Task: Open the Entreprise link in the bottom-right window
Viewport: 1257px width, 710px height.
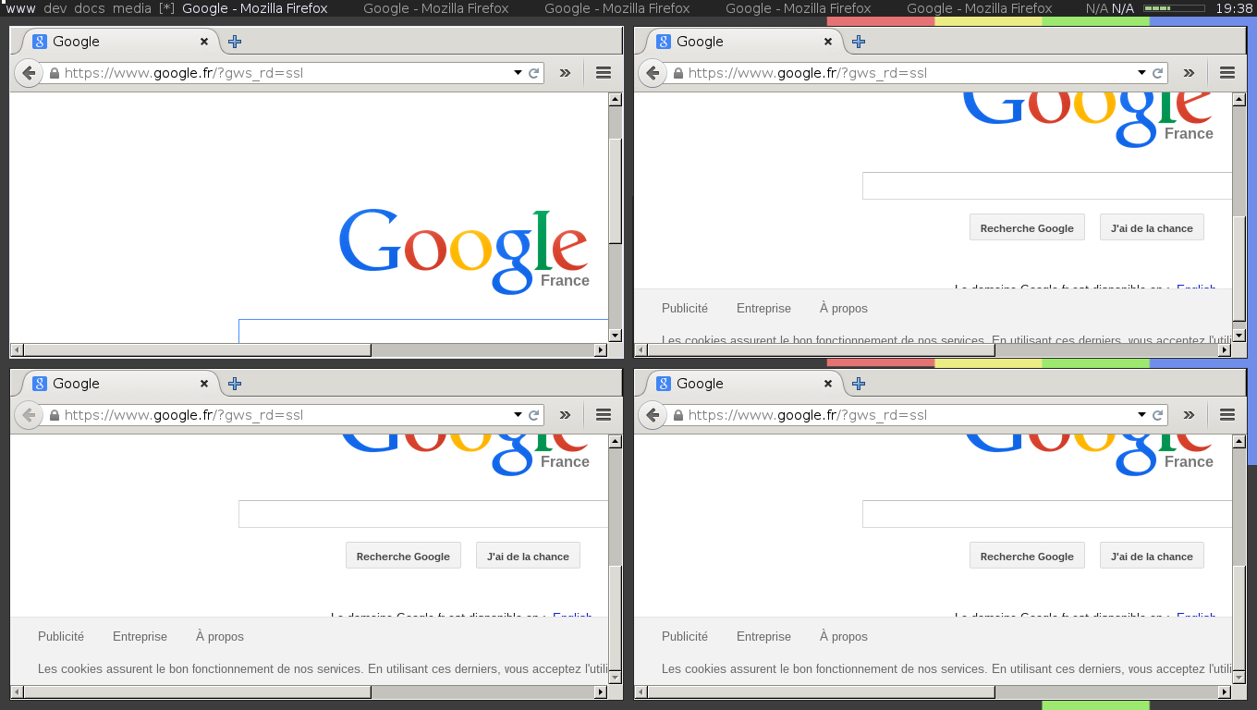Action: [763, 637]
